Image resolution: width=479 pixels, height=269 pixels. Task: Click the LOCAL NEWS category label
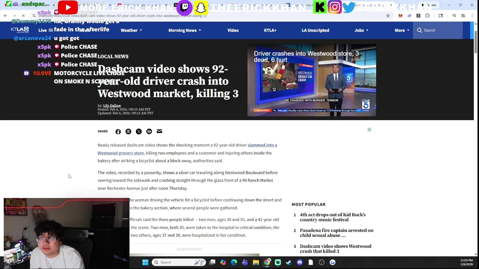(113, 56)
